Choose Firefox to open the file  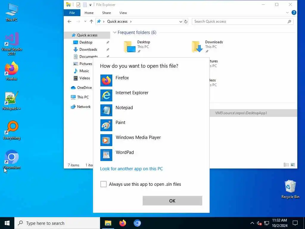click(x=151, y=81)
